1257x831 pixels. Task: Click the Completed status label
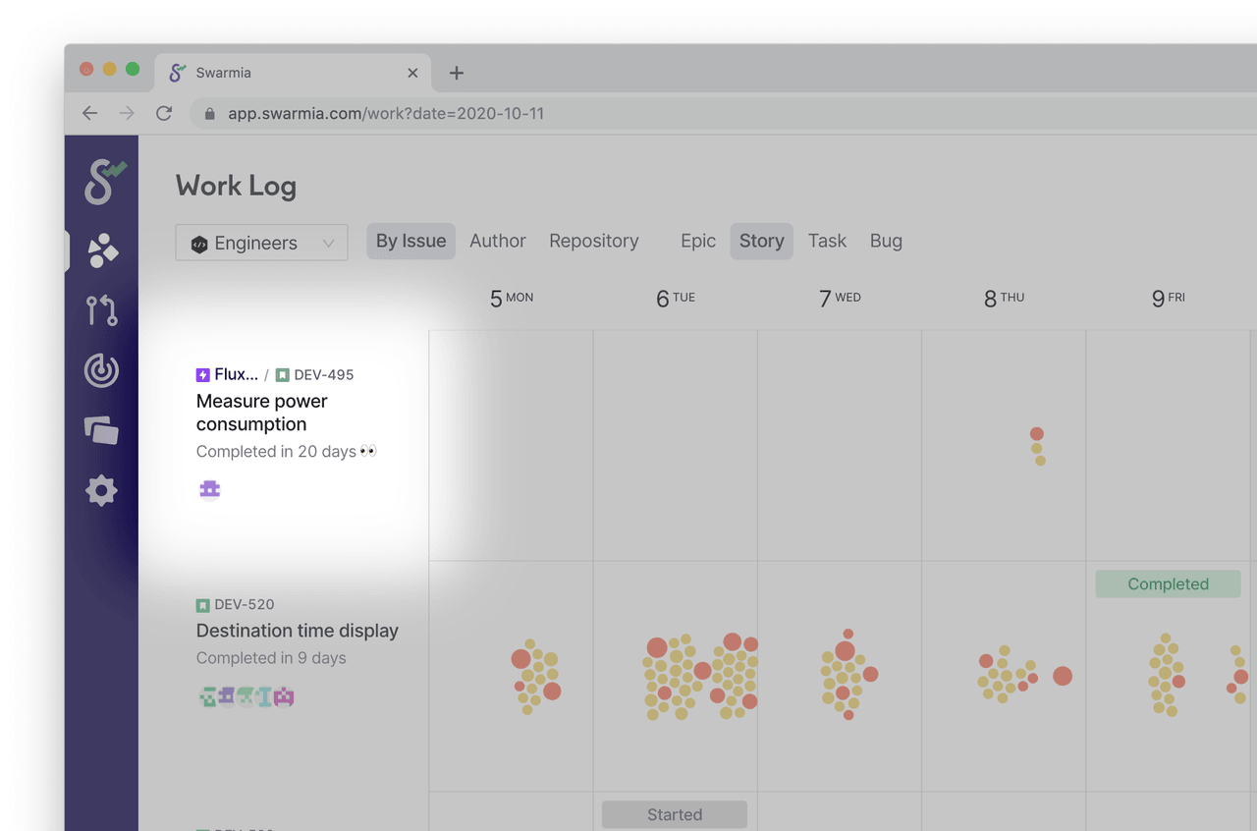pyautogui.click(x=1168, y=583)
